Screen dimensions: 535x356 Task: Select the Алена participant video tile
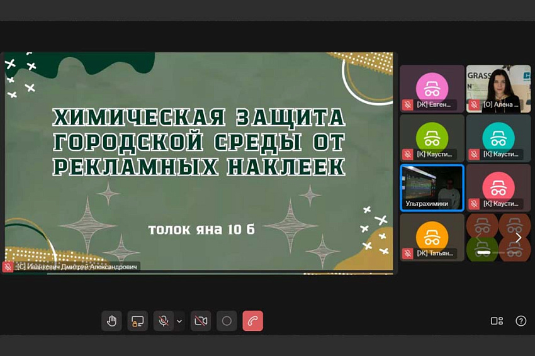[498, 88]
